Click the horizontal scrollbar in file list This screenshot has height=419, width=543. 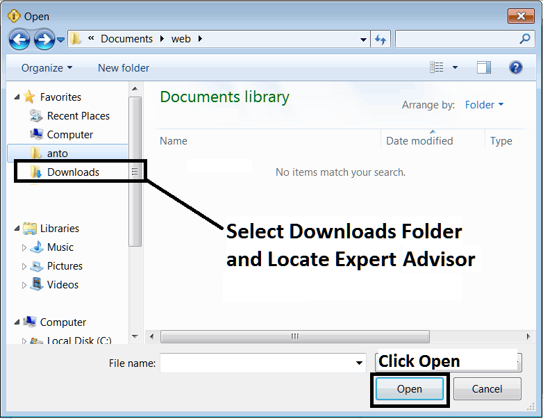click(294, 336)
